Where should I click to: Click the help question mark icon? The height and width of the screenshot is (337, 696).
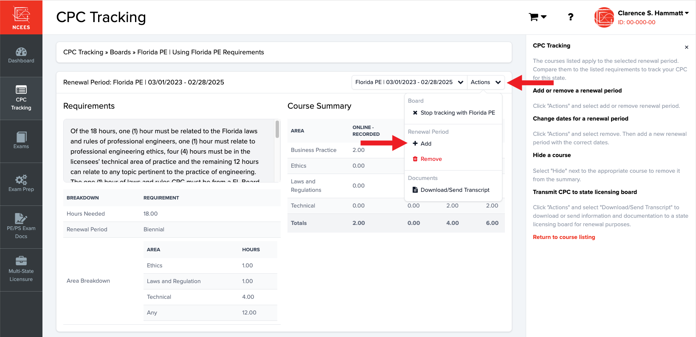[571, 17]
